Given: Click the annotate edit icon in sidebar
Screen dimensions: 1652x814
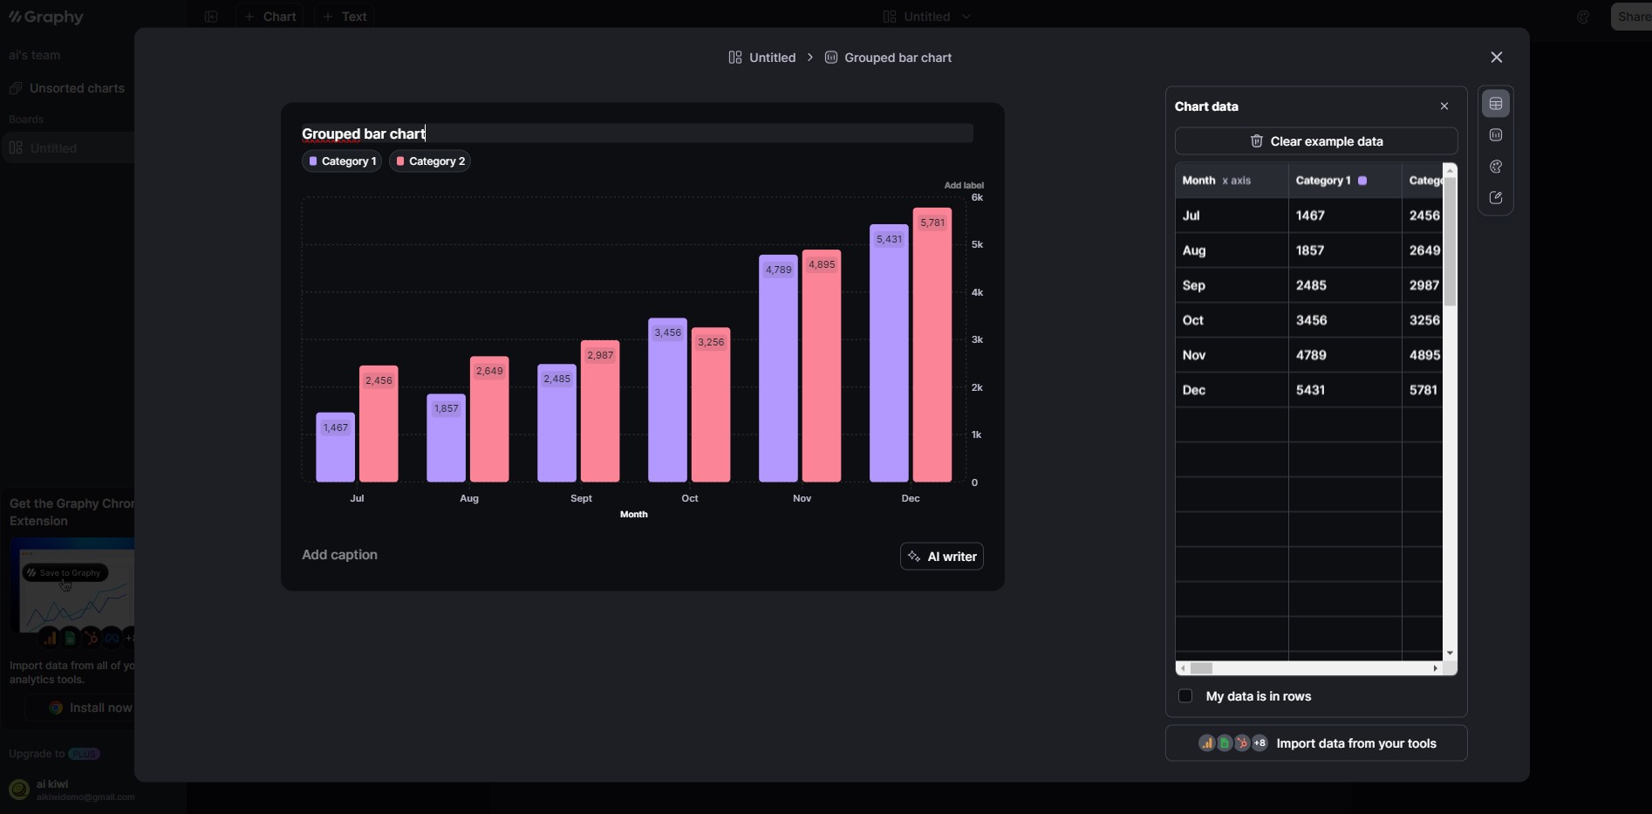Looking at the screenshot, I should point(1496,198).
